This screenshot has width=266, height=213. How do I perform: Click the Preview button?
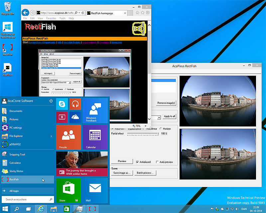pyautogui.click(x=122, y=161)
